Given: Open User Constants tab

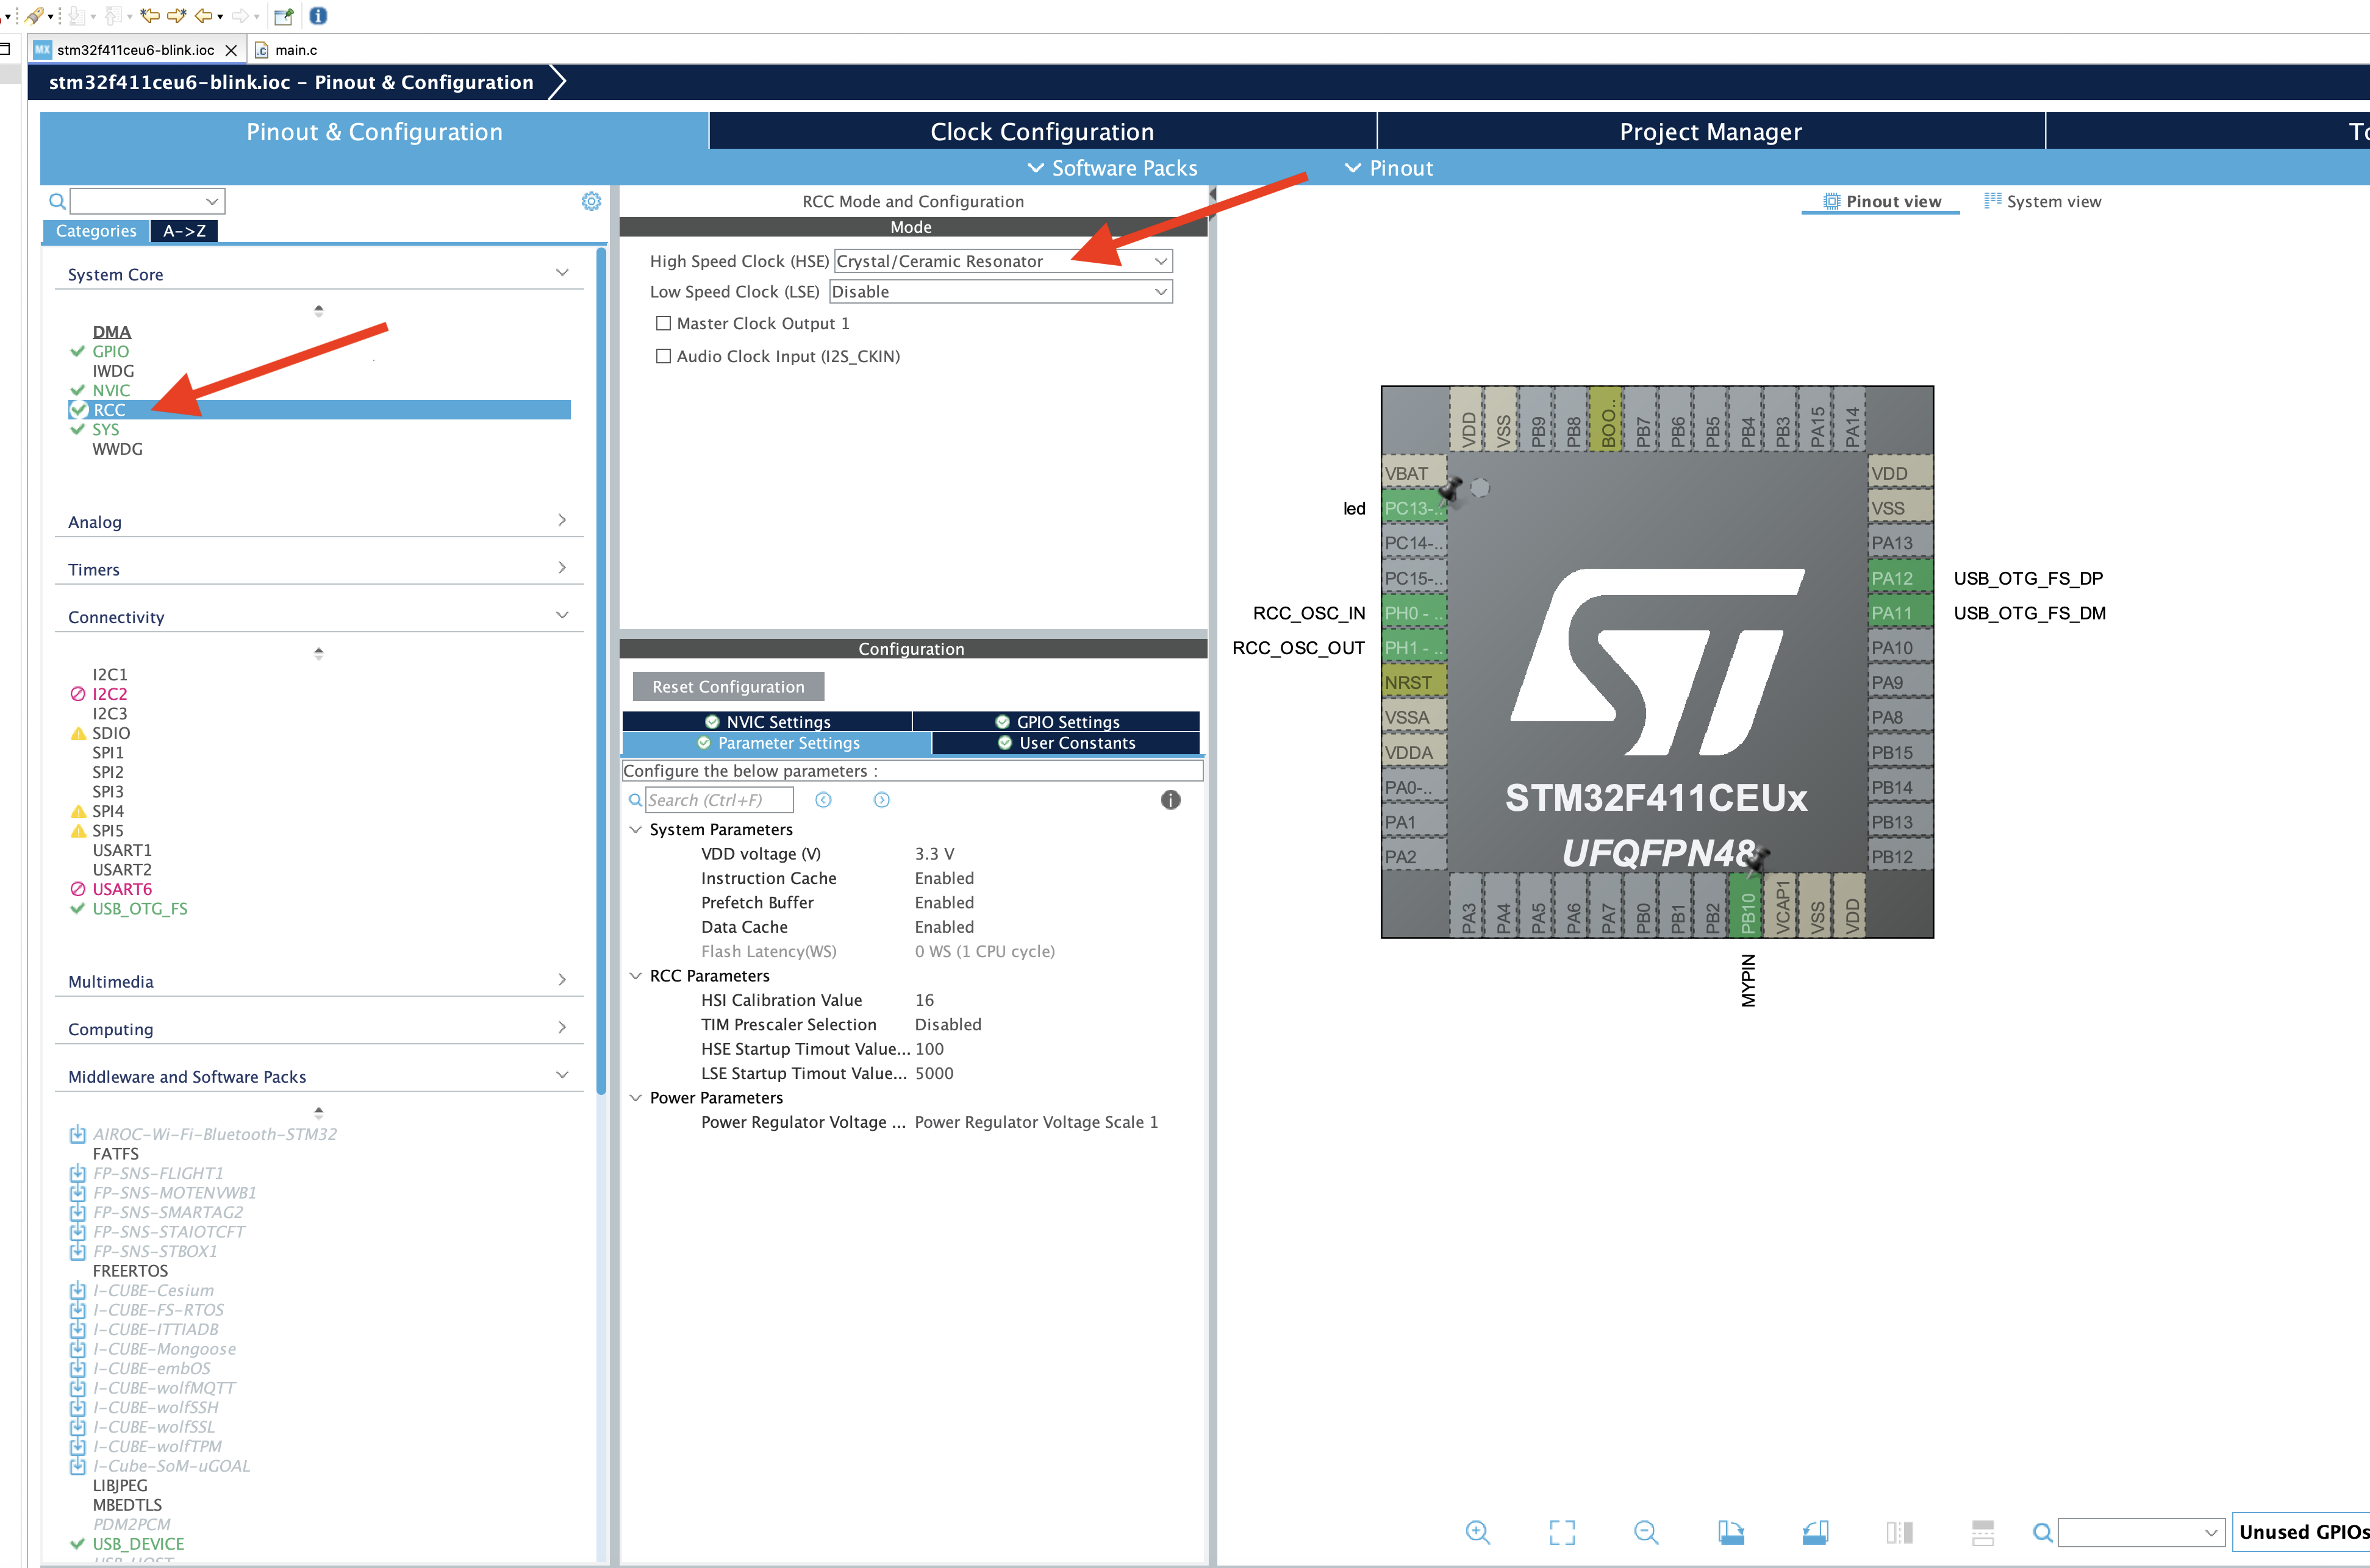Looking at the screenshot, I should point(1067,742).
